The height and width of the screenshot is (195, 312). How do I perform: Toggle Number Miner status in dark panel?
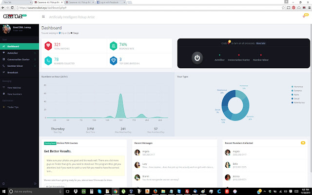(x=261, y=55)
